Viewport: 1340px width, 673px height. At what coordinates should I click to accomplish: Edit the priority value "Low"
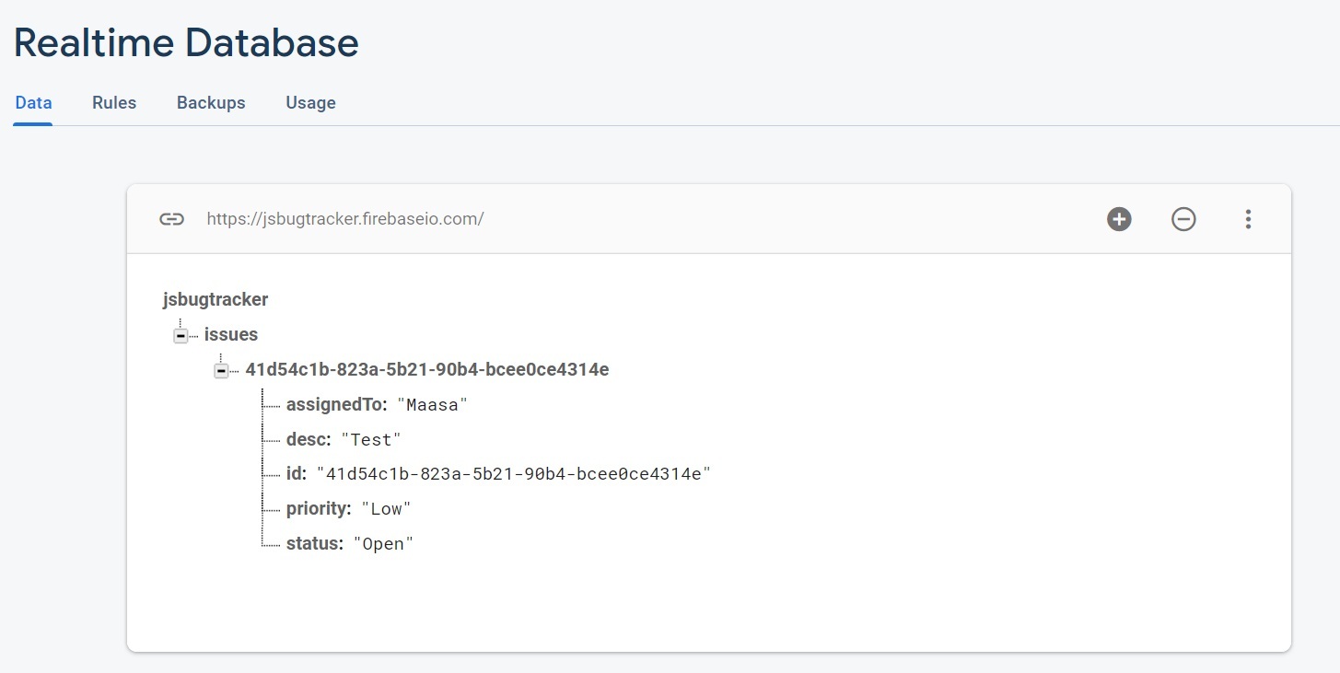pyautogui.click(x=387, y=509)
